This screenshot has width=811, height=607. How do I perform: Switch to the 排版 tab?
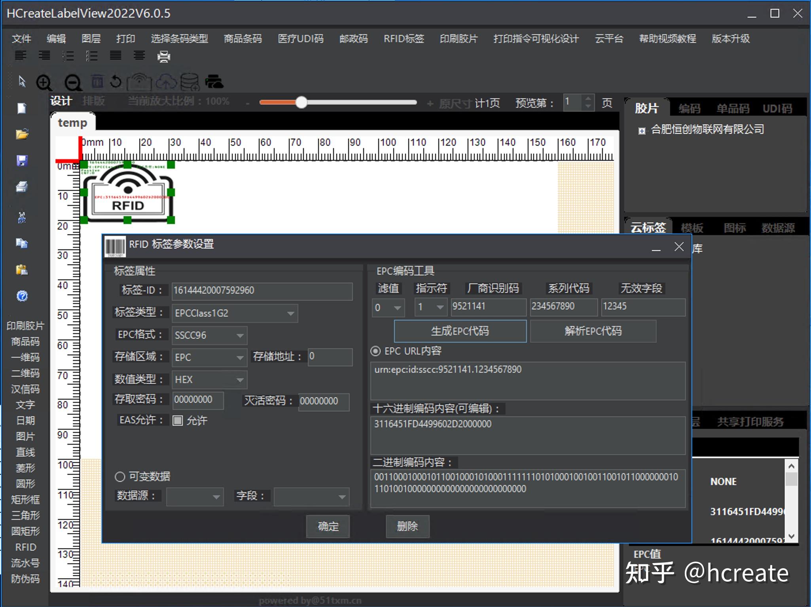pyautogui.click(x=94, y=101)
